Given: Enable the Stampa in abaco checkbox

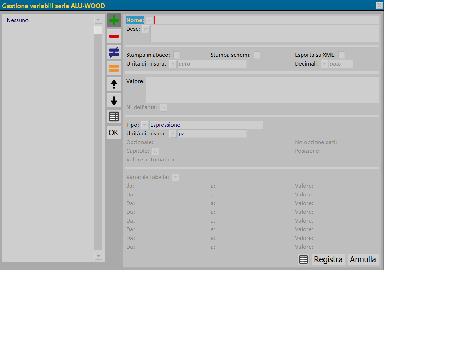Looking at the screenshot, I should pyautogui.click(x=176, y=55).
